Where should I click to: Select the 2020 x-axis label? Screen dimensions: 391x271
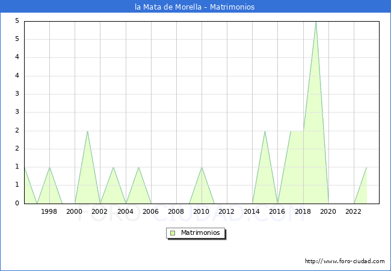pyautogui.click(x=328, y=211)
